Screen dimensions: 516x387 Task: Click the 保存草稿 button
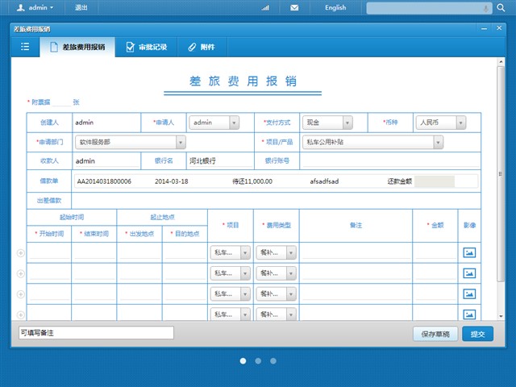(435, 334)
